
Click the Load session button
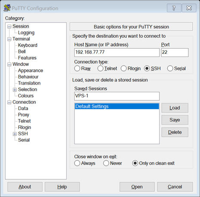click(175, 108)
